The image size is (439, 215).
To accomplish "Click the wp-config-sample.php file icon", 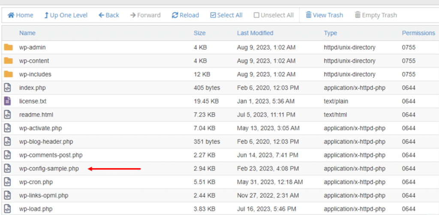I will pyautogui.click(x=8, y=169).
